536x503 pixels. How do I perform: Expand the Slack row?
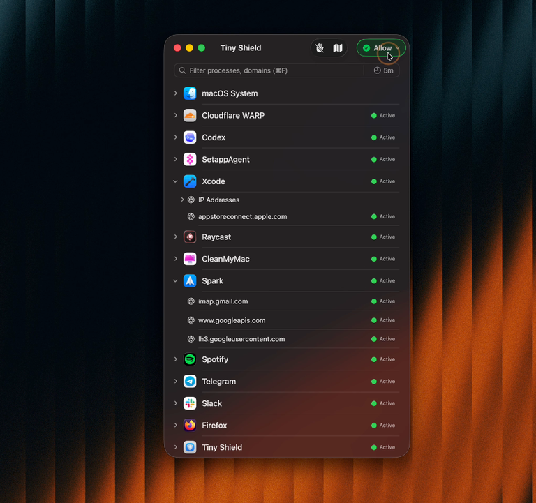176,403
